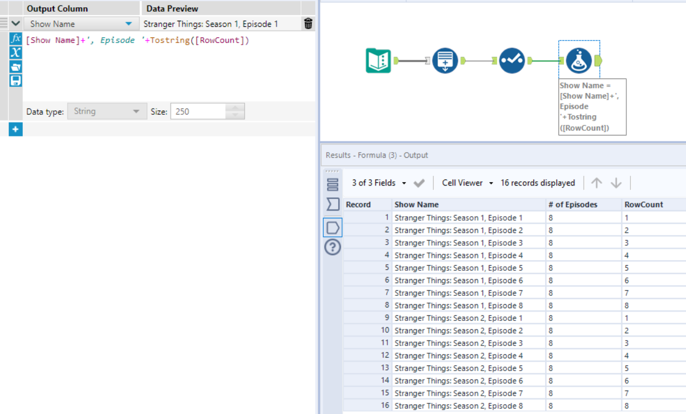The image size is (686, 414).
Task: Save the expression using the disk icon
Action: point(15,80)
